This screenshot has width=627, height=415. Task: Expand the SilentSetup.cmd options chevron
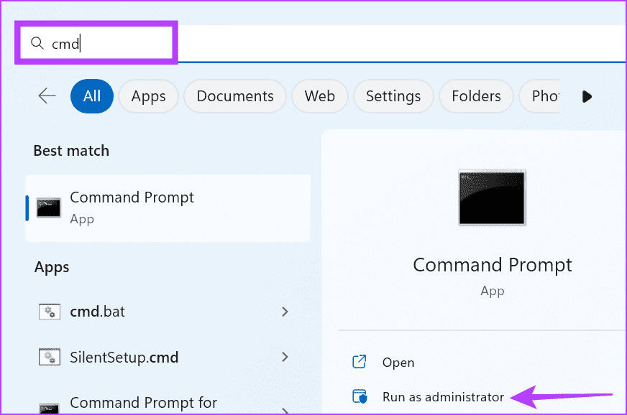[285, 357]
